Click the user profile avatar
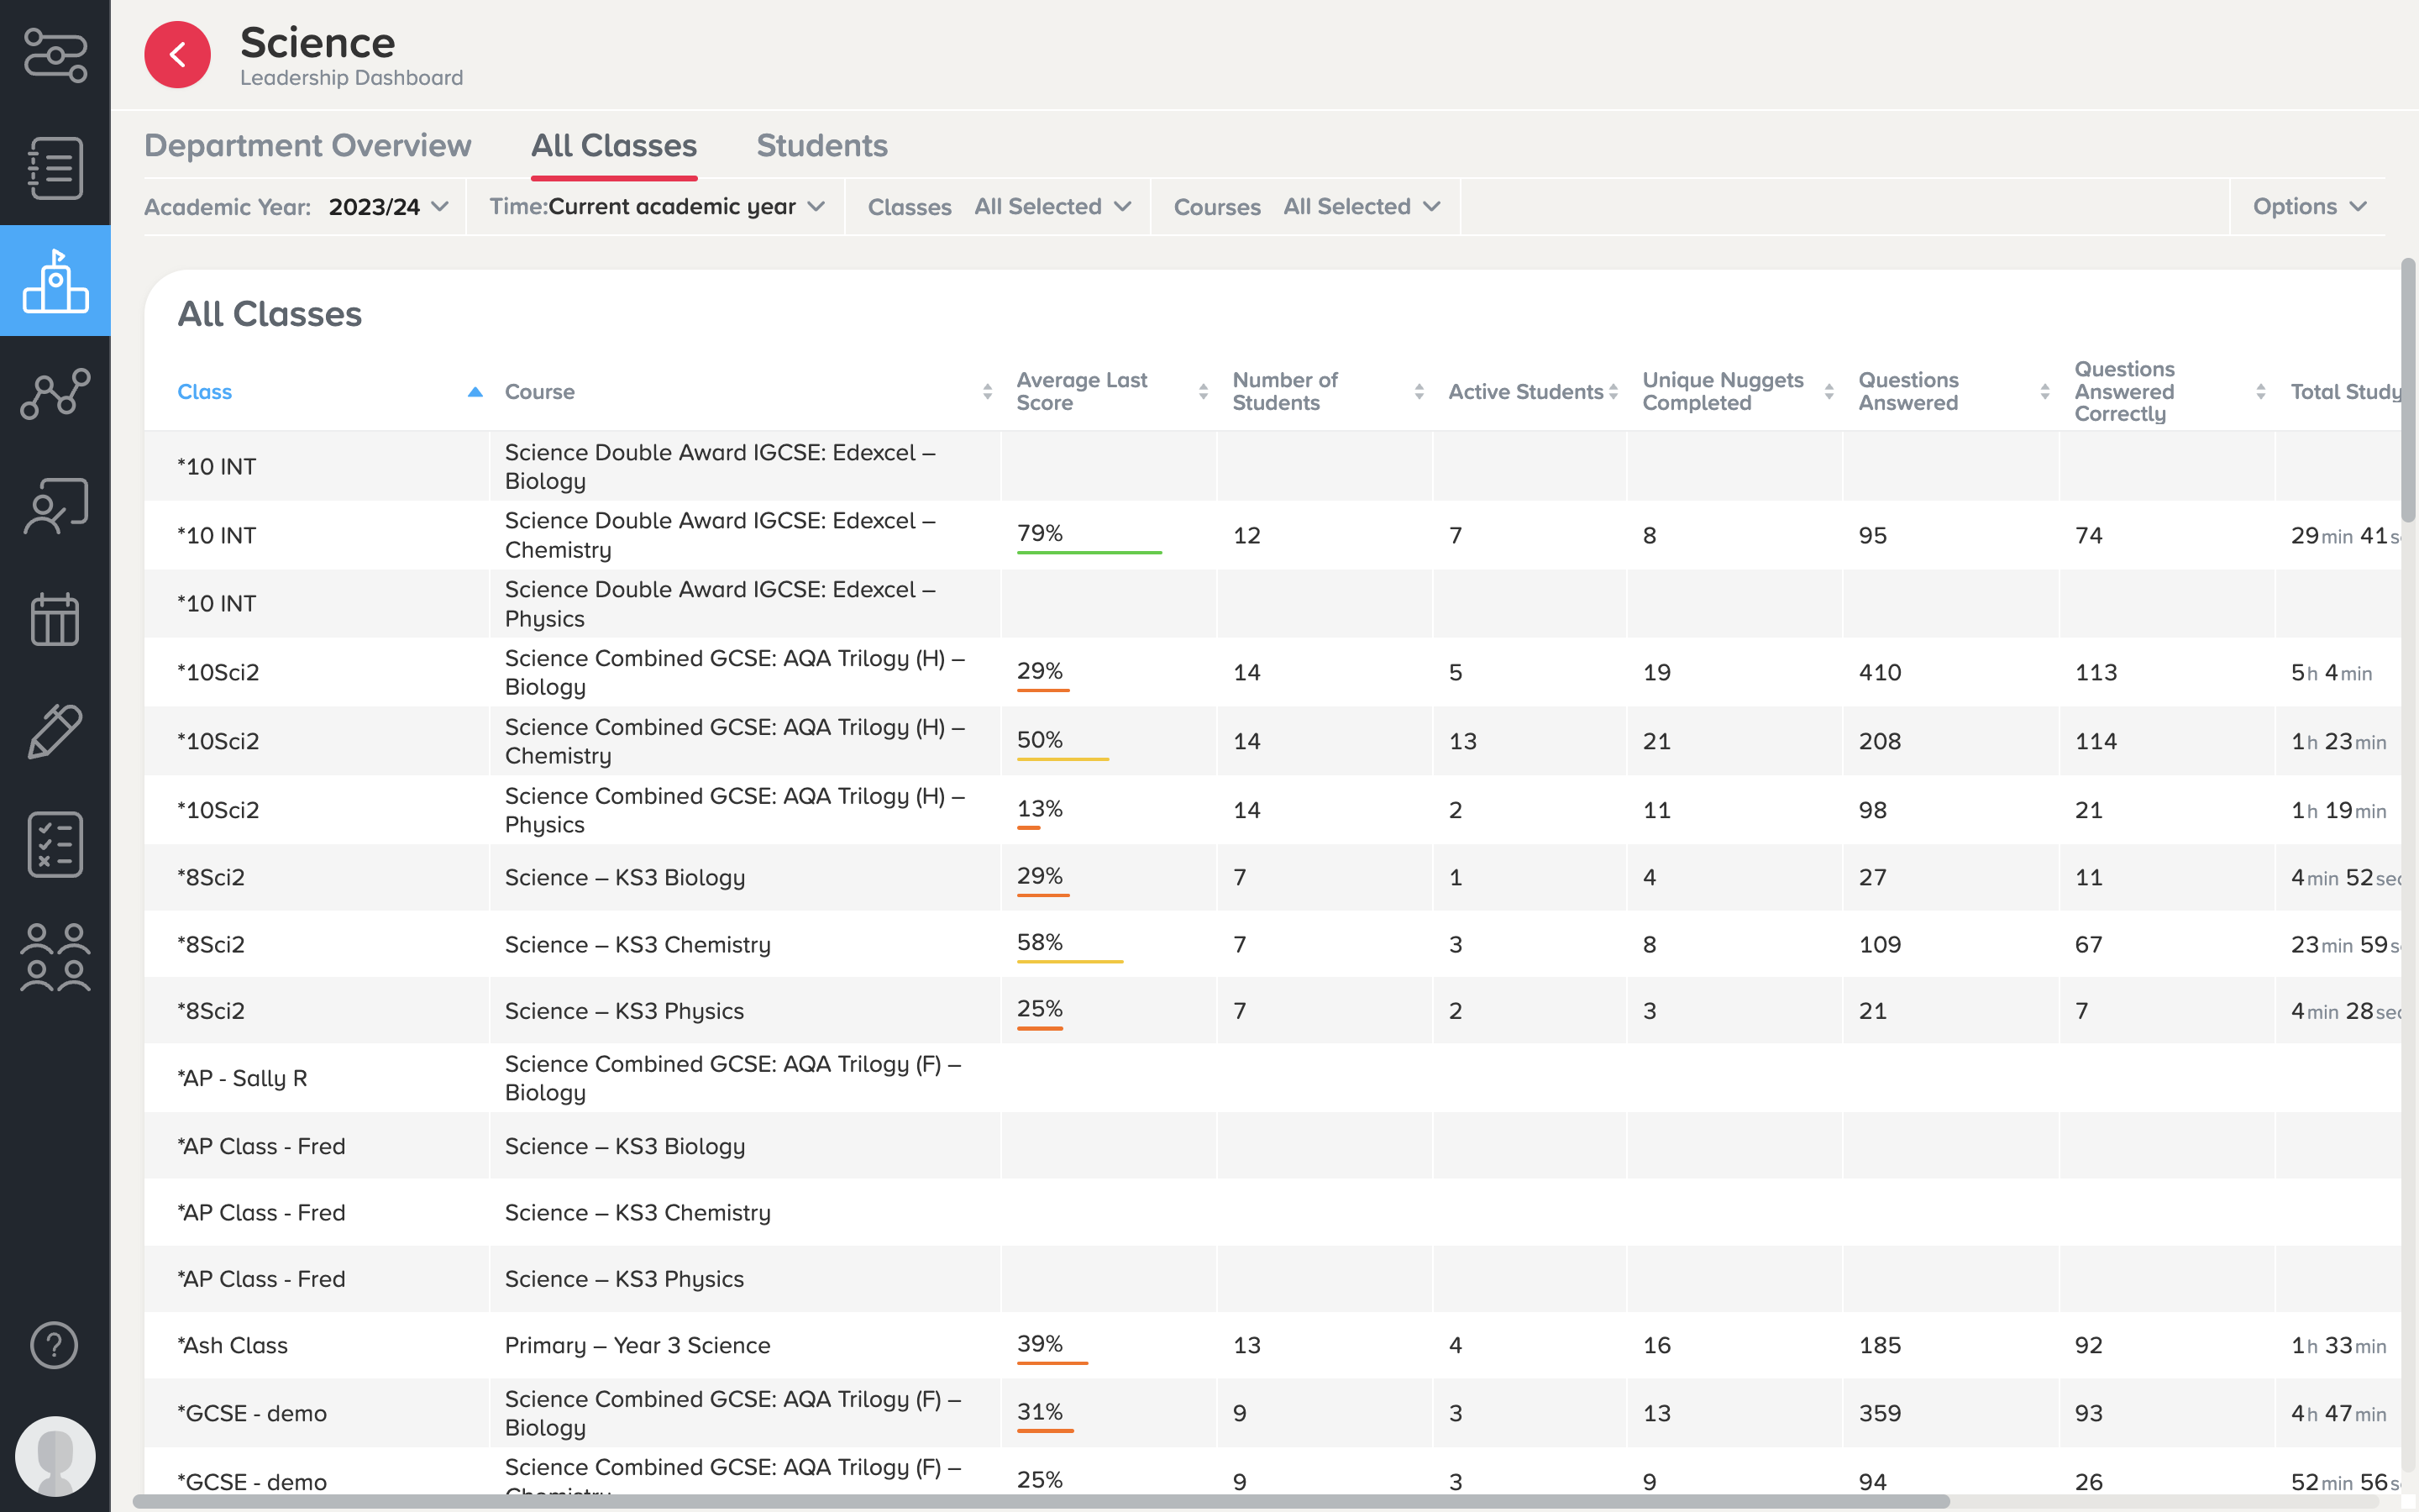 click(55, 1455)
